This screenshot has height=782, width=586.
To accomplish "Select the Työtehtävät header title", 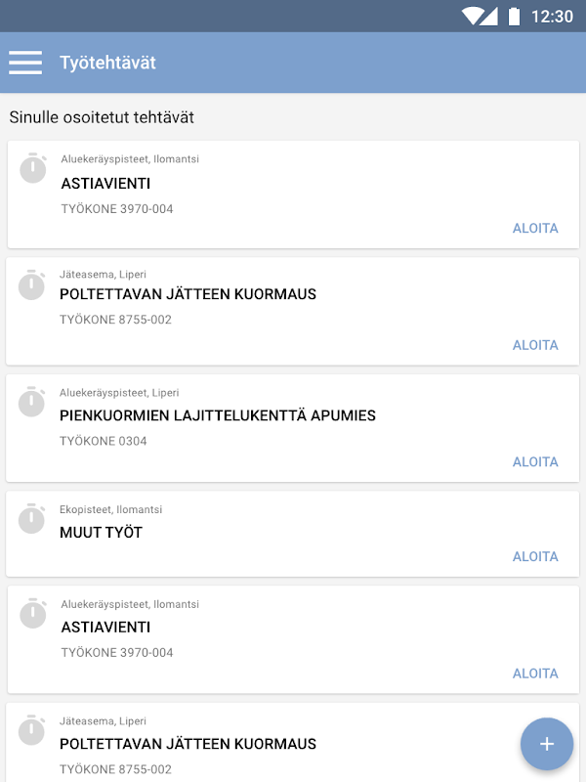I will [x=107, y=63].
